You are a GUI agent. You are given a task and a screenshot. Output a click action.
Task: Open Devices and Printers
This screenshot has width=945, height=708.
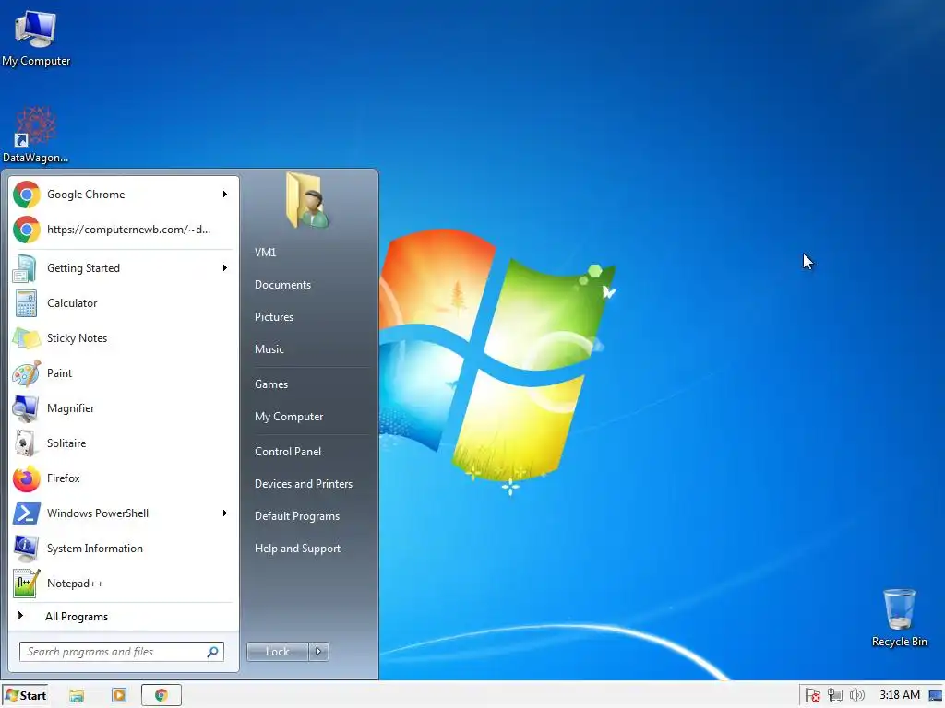(x=303, y=484)
